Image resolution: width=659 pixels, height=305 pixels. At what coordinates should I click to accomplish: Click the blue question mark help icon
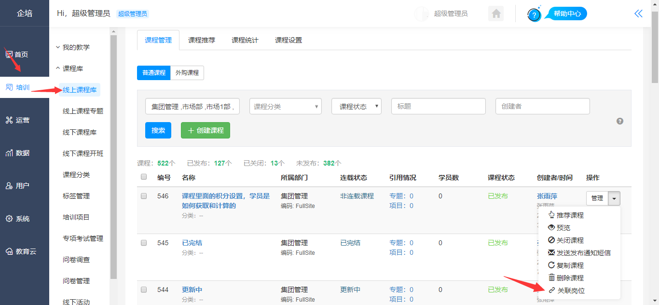point(534,15)
